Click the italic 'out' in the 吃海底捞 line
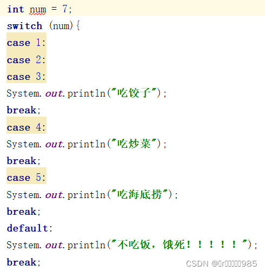The height and width of the screenshot is (272, 265). 54,195
